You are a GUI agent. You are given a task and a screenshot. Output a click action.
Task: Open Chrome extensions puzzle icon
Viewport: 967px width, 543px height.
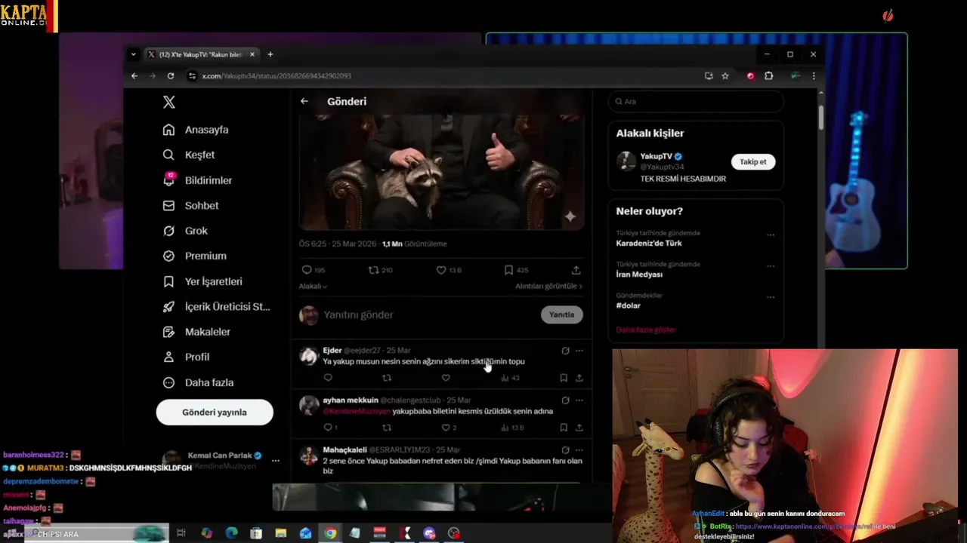point(768,76)
